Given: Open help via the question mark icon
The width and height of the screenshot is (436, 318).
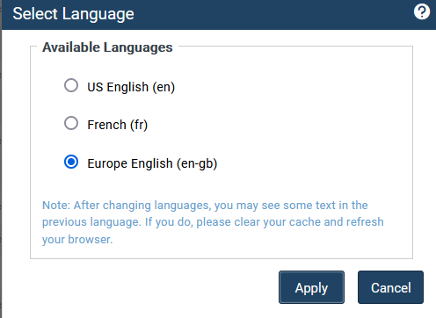Looking at the screenshot, I should (x=422, y=12).
